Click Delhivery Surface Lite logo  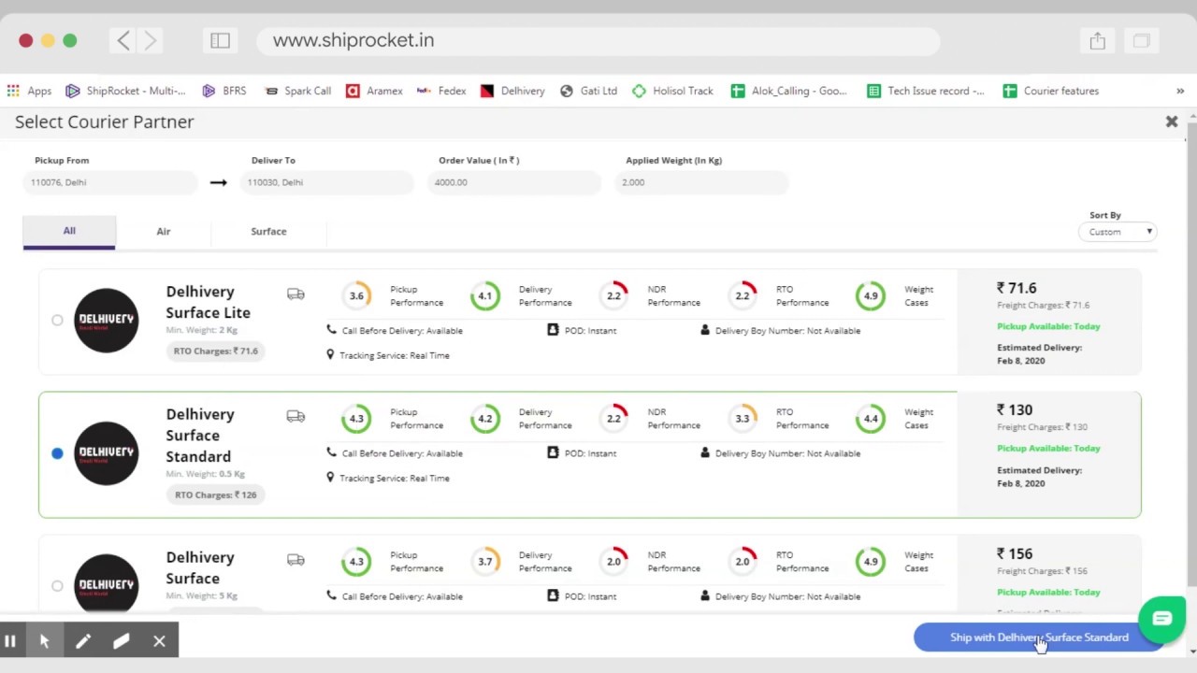[107, 320]
